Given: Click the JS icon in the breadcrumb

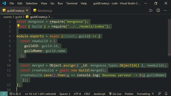Looking at the screenshot, I should (x=27, y=17).
